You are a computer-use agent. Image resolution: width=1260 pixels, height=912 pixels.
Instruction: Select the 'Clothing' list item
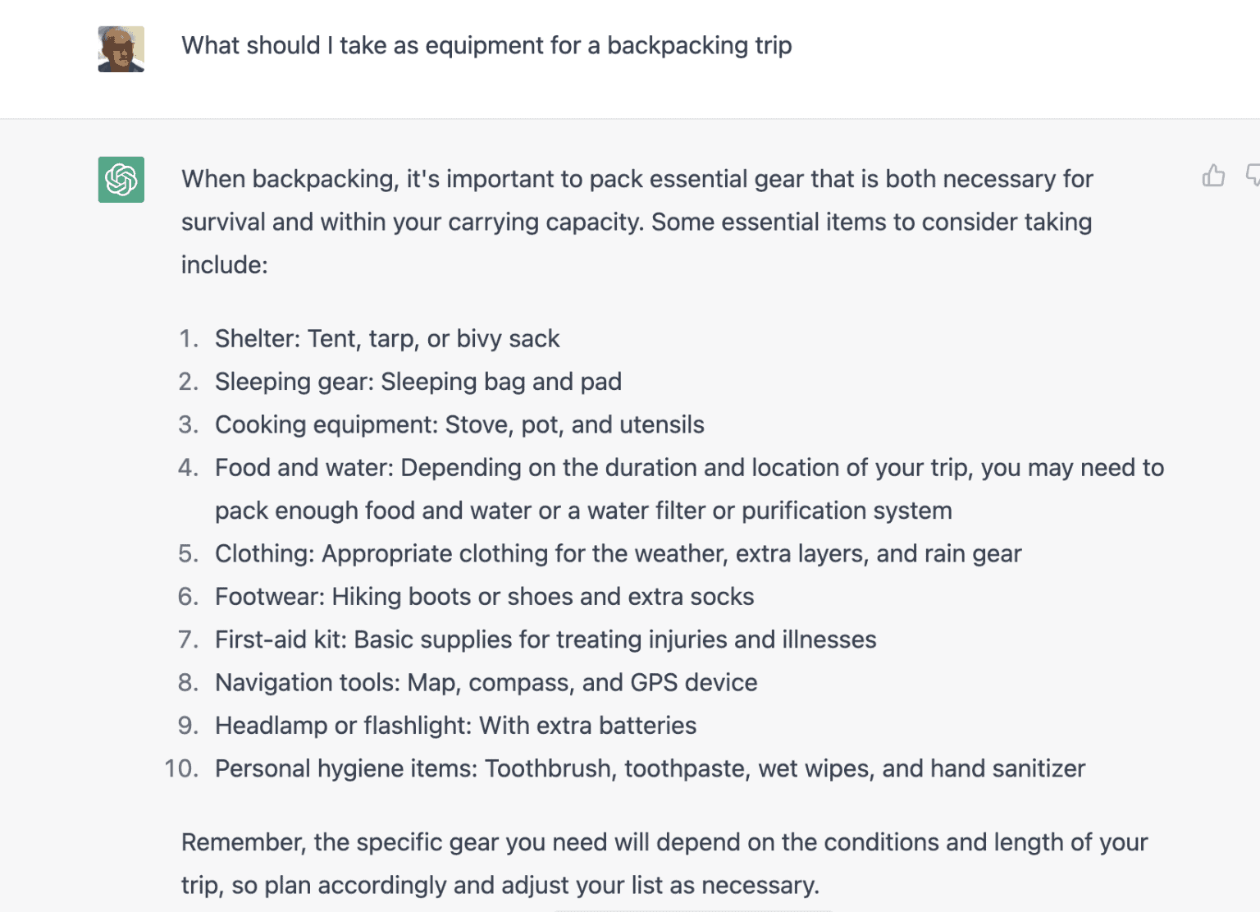pos(618,554)
